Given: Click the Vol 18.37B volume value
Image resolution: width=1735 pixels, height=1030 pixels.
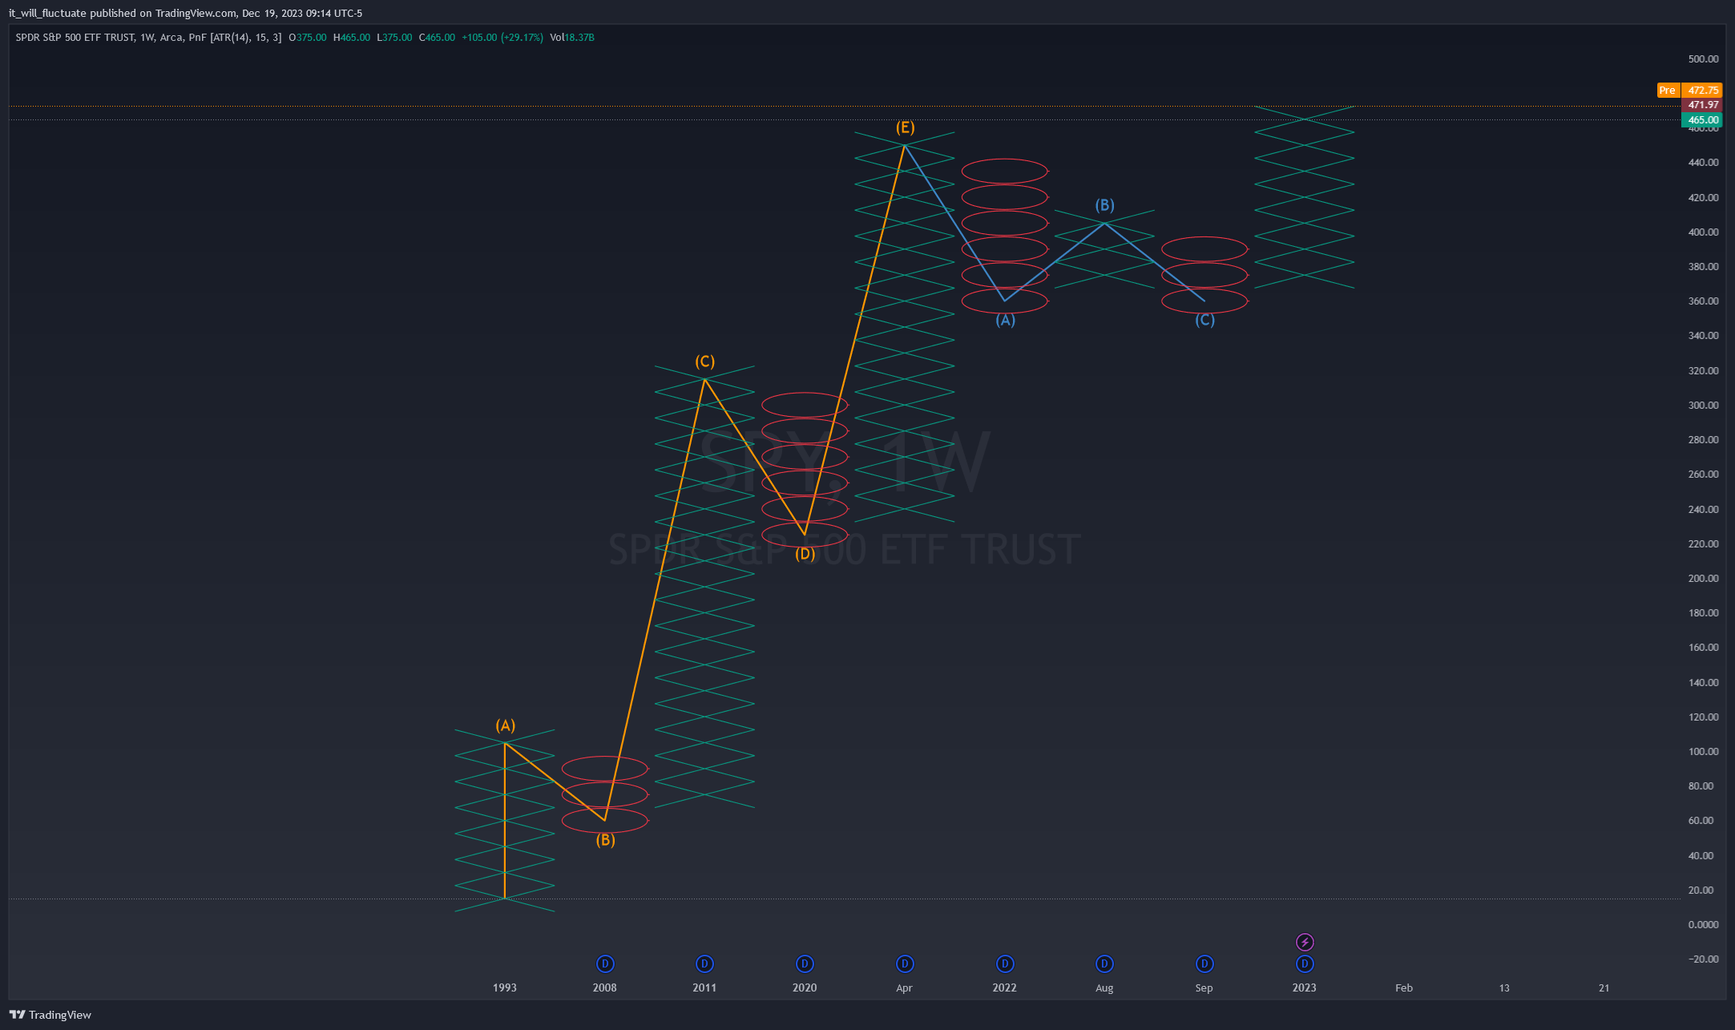Looking at the screenshot, I should [x=572, y=38].
